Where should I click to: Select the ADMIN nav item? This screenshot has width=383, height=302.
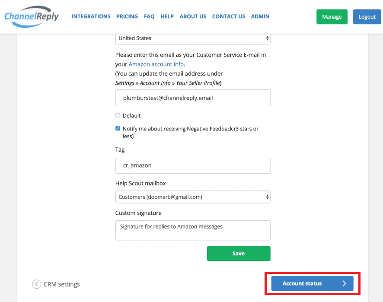coord(260,16)
